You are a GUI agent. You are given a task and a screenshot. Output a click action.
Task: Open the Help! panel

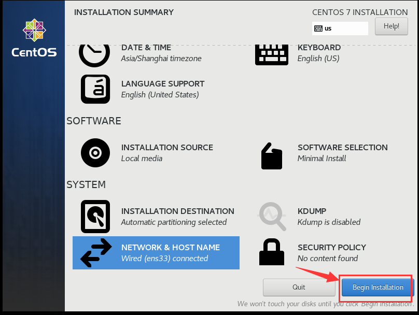click(x=391, y=26)
